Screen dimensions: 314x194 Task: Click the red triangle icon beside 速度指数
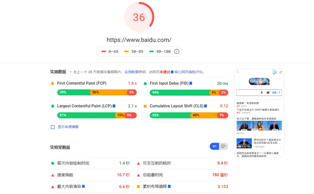click(53, 175)
